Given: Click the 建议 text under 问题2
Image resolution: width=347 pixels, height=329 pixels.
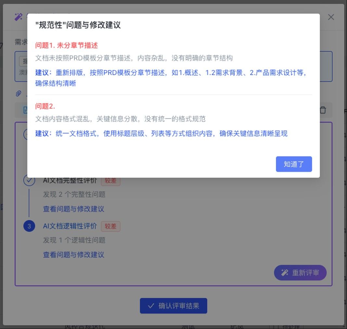Looking at the screenshot, I should click(x=161, y=133).
